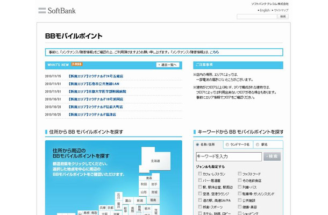Open the 2013/10/31 マクドナルド news link

(96, 99)
